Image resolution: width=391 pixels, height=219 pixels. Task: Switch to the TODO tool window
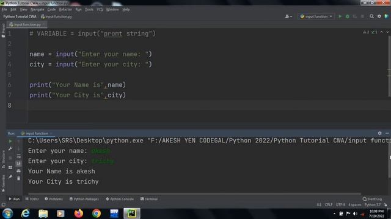32,199
